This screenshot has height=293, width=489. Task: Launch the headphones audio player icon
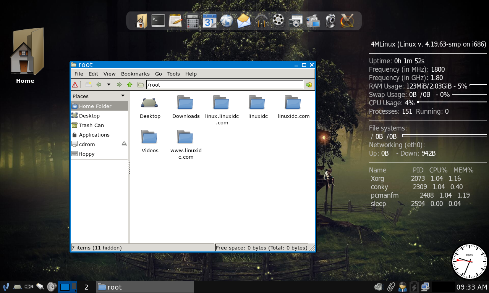pos(261,21)
